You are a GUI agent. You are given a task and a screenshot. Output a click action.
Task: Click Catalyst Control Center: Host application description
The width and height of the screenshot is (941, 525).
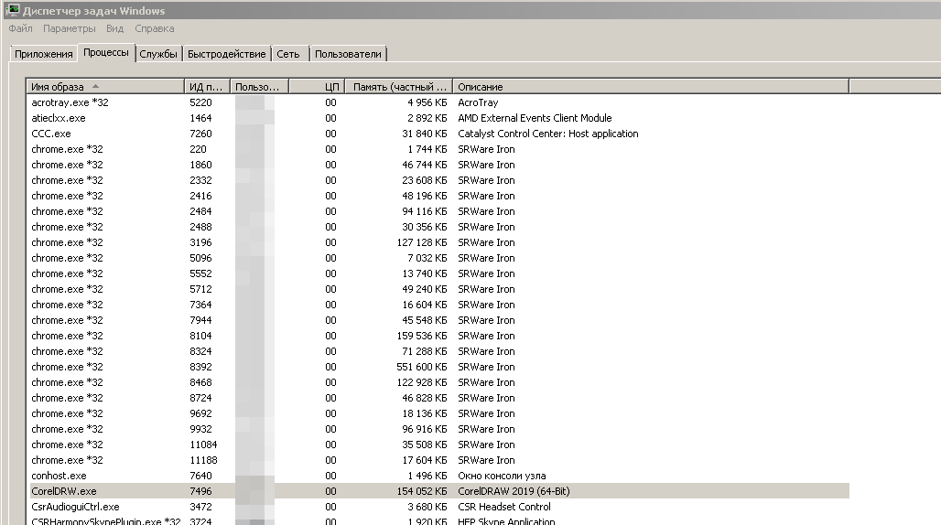click(x=548, y=134)
